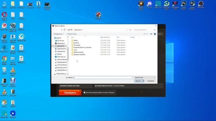Click the Ім'я файлу input field

pos(103,78)
